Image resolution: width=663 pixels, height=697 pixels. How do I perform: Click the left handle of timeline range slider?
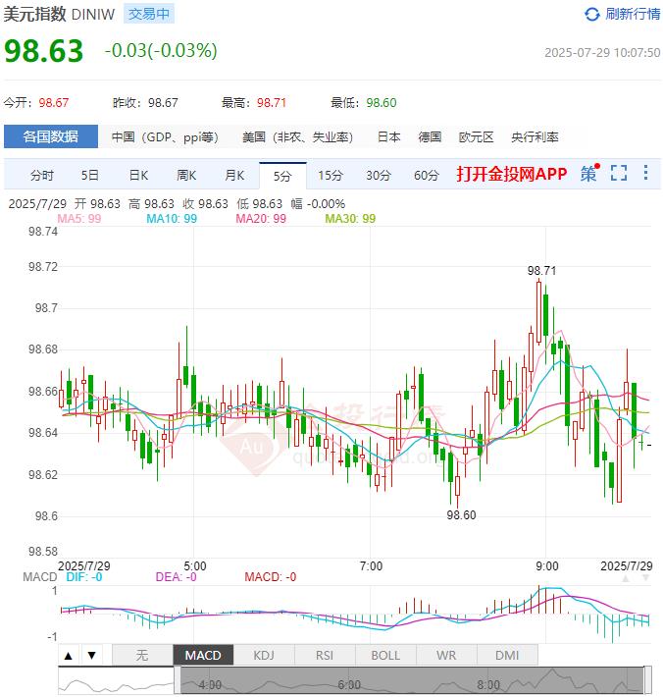pos(178,679)
